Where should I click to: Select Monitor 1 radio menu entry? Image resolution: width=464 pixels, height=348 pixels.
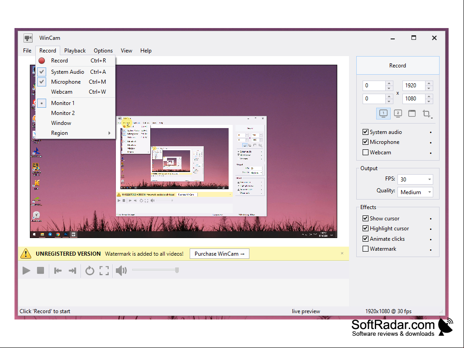coord(76,103)
